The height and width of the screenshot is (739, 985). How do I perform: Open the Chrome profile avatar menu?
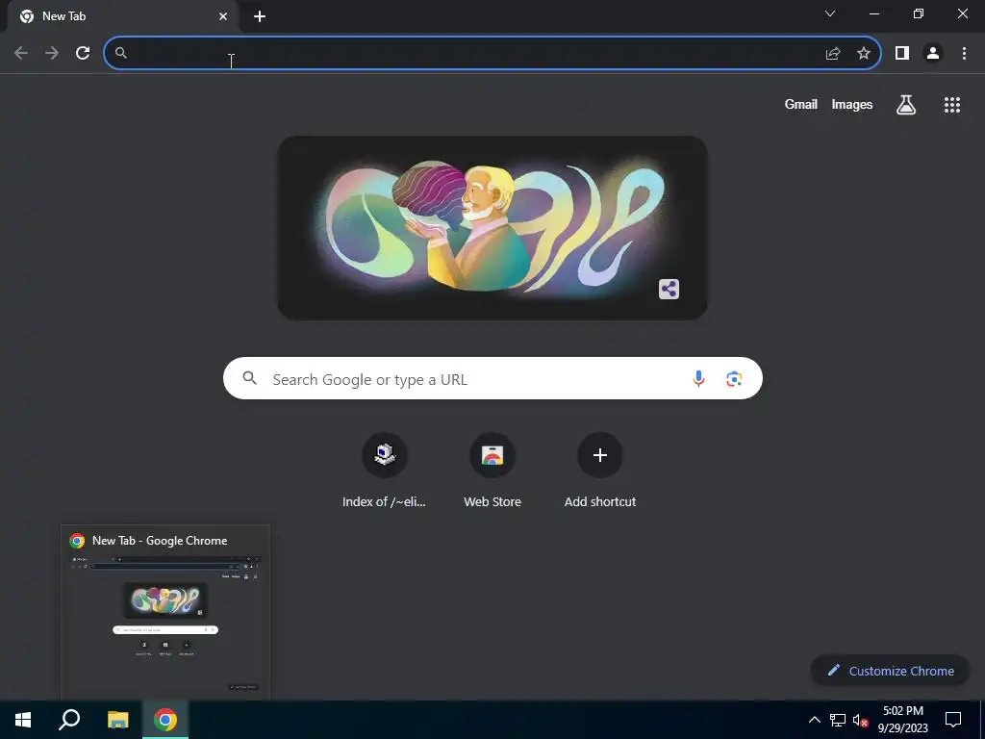point(933,54)
